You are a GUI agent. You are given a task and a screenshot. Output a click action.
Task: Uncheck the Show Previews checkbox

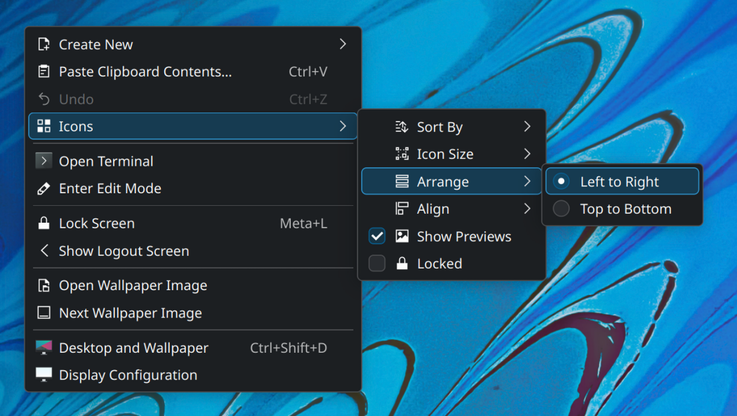[377, 236]
